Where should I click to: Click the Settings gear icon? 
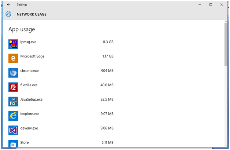coord(8,15)
